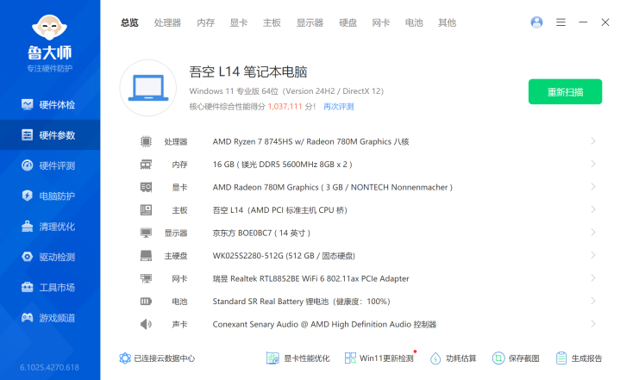The height and width of the screenshot is (380, 620).
Task: Click 已连接云数据中心 cloud status
Action: coord(158,358)
